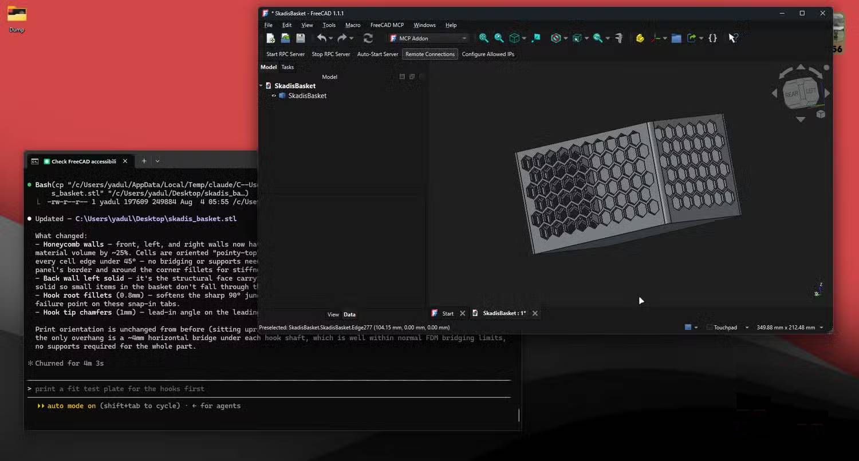Open the Tools menu

pos(329,25)
